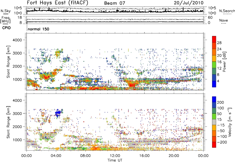Click the '28' power colorbar label

coord(219,43)
